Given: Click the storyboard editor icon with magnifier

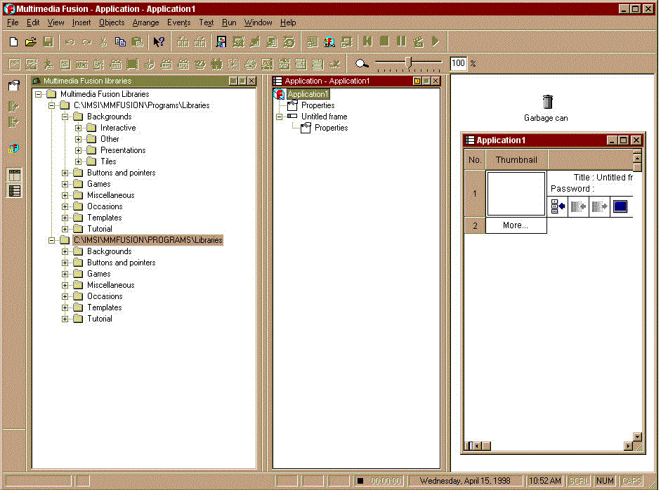Looking at the screenshot, I should (x=221, y=41).
